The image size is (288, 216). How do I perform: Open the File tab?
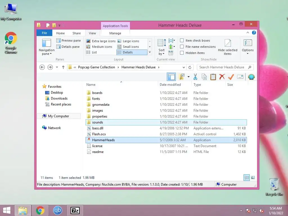pyautogui.click(x=44, y=33)
